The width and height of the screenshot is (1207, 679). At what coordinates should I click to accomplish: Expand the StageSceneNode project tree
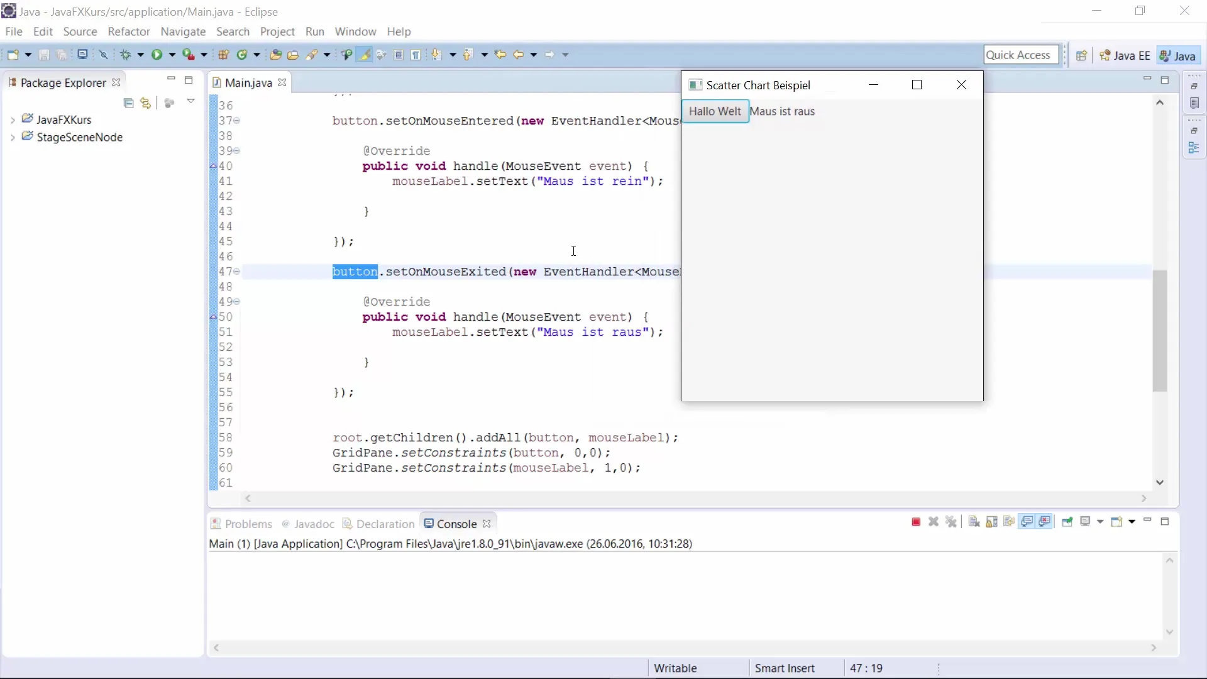tap(13, 138)
